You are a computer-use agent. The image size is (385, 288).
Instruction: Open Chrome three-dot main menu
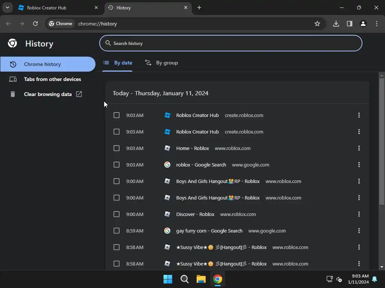point(377,24)
